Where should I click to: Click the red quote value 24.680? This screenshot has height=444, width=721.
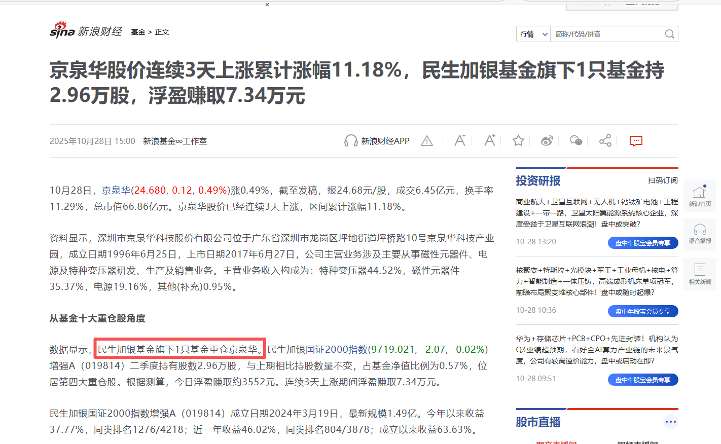coord(150,190)
